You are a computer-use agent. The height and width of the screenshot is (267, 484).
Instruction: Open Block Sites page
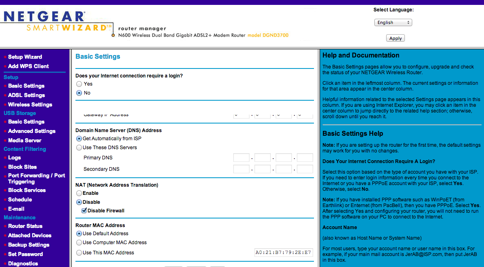22,167
